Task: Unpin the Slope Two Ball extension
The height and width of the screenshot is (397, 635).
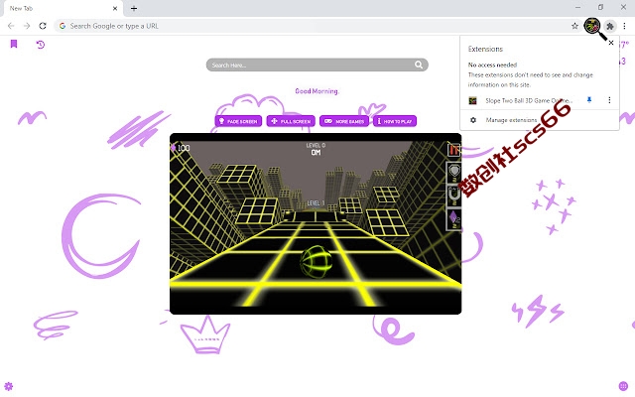Action: pos(589,100)
